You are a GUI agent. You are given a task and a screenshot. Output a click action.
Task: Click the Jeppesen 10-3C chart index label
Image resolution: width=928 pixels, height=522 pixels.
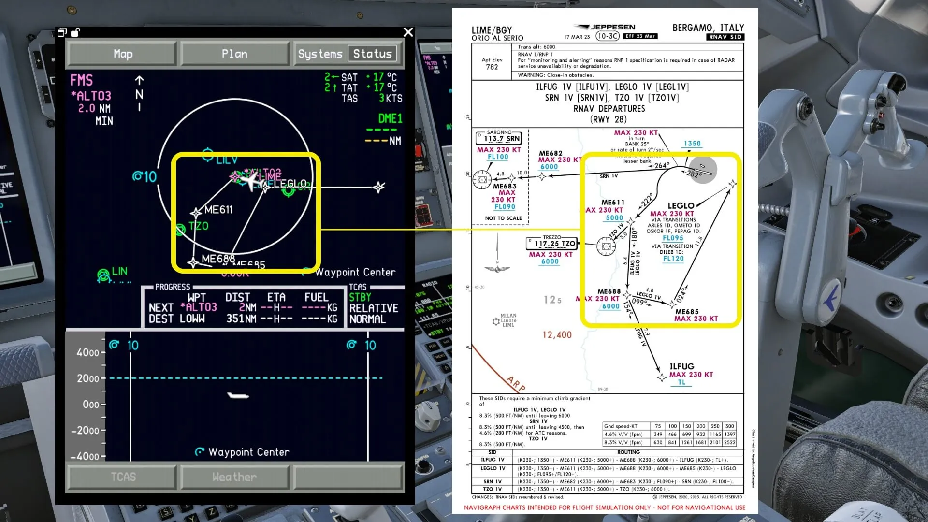[x=607, y=36]
